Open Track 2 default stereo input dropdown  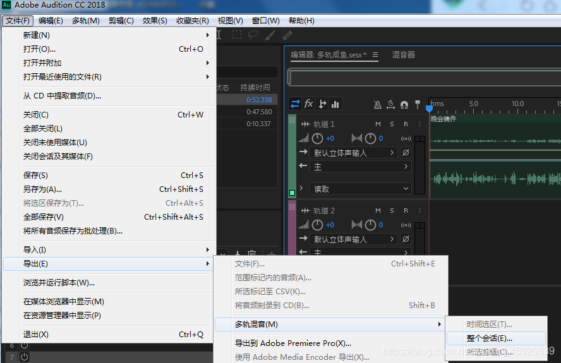[354, 239]
